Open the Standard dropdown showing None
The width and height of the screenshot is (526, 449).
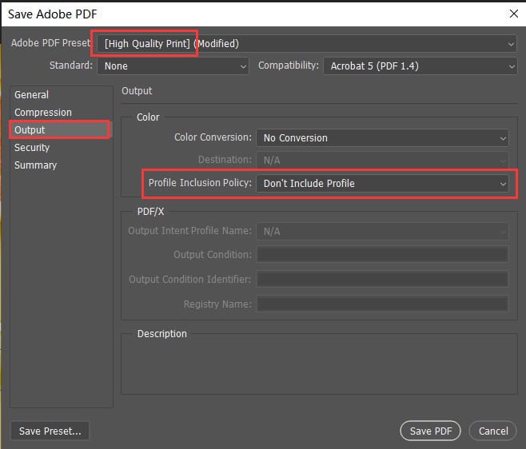tap(173, 66)
